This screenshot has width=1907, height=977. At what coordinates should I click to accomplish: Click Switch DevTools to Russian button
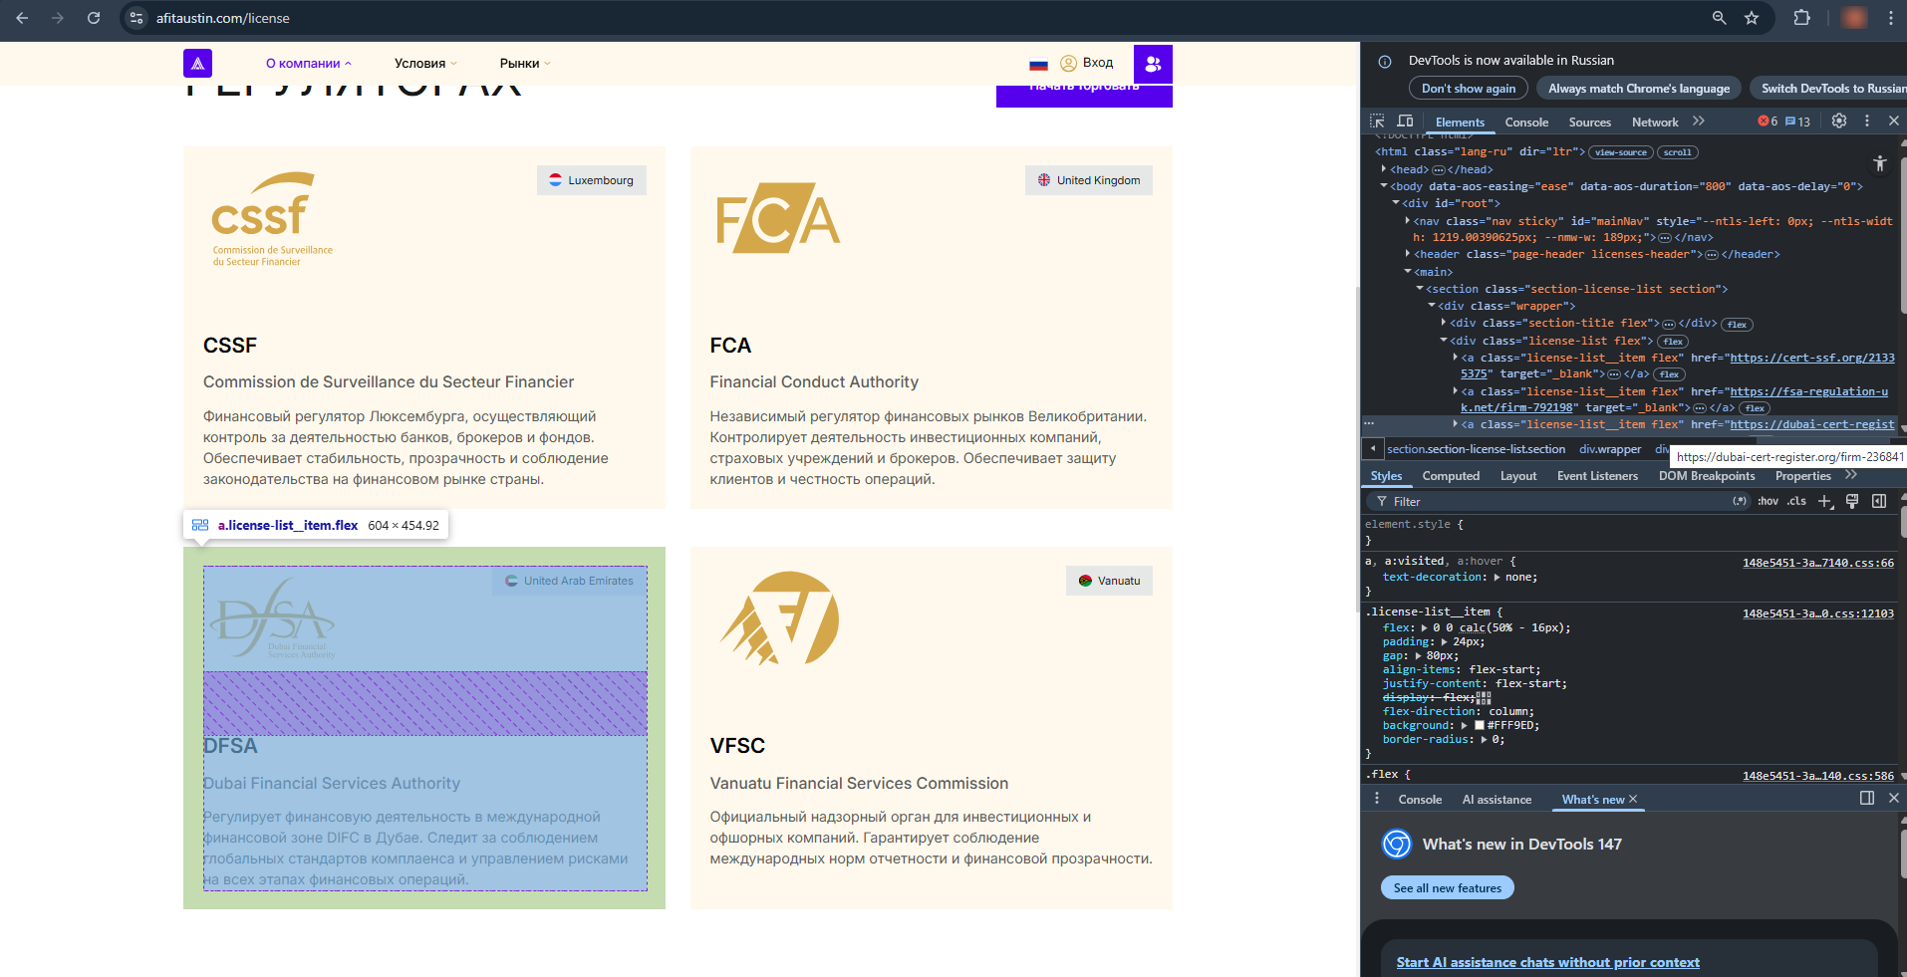pos(1831,89)
